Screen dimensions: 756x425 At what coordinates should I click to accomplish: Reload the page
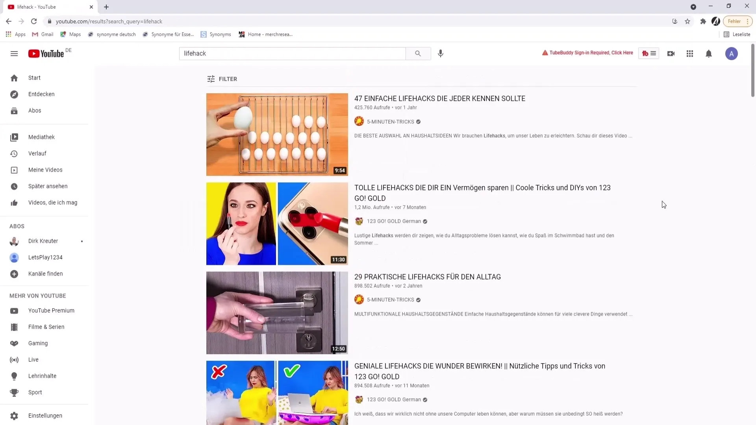34,21
